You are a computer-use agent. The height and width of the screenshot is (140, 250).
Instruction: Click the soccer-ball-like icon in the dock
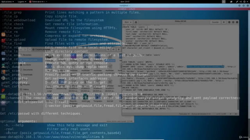[x=3, y=78]
